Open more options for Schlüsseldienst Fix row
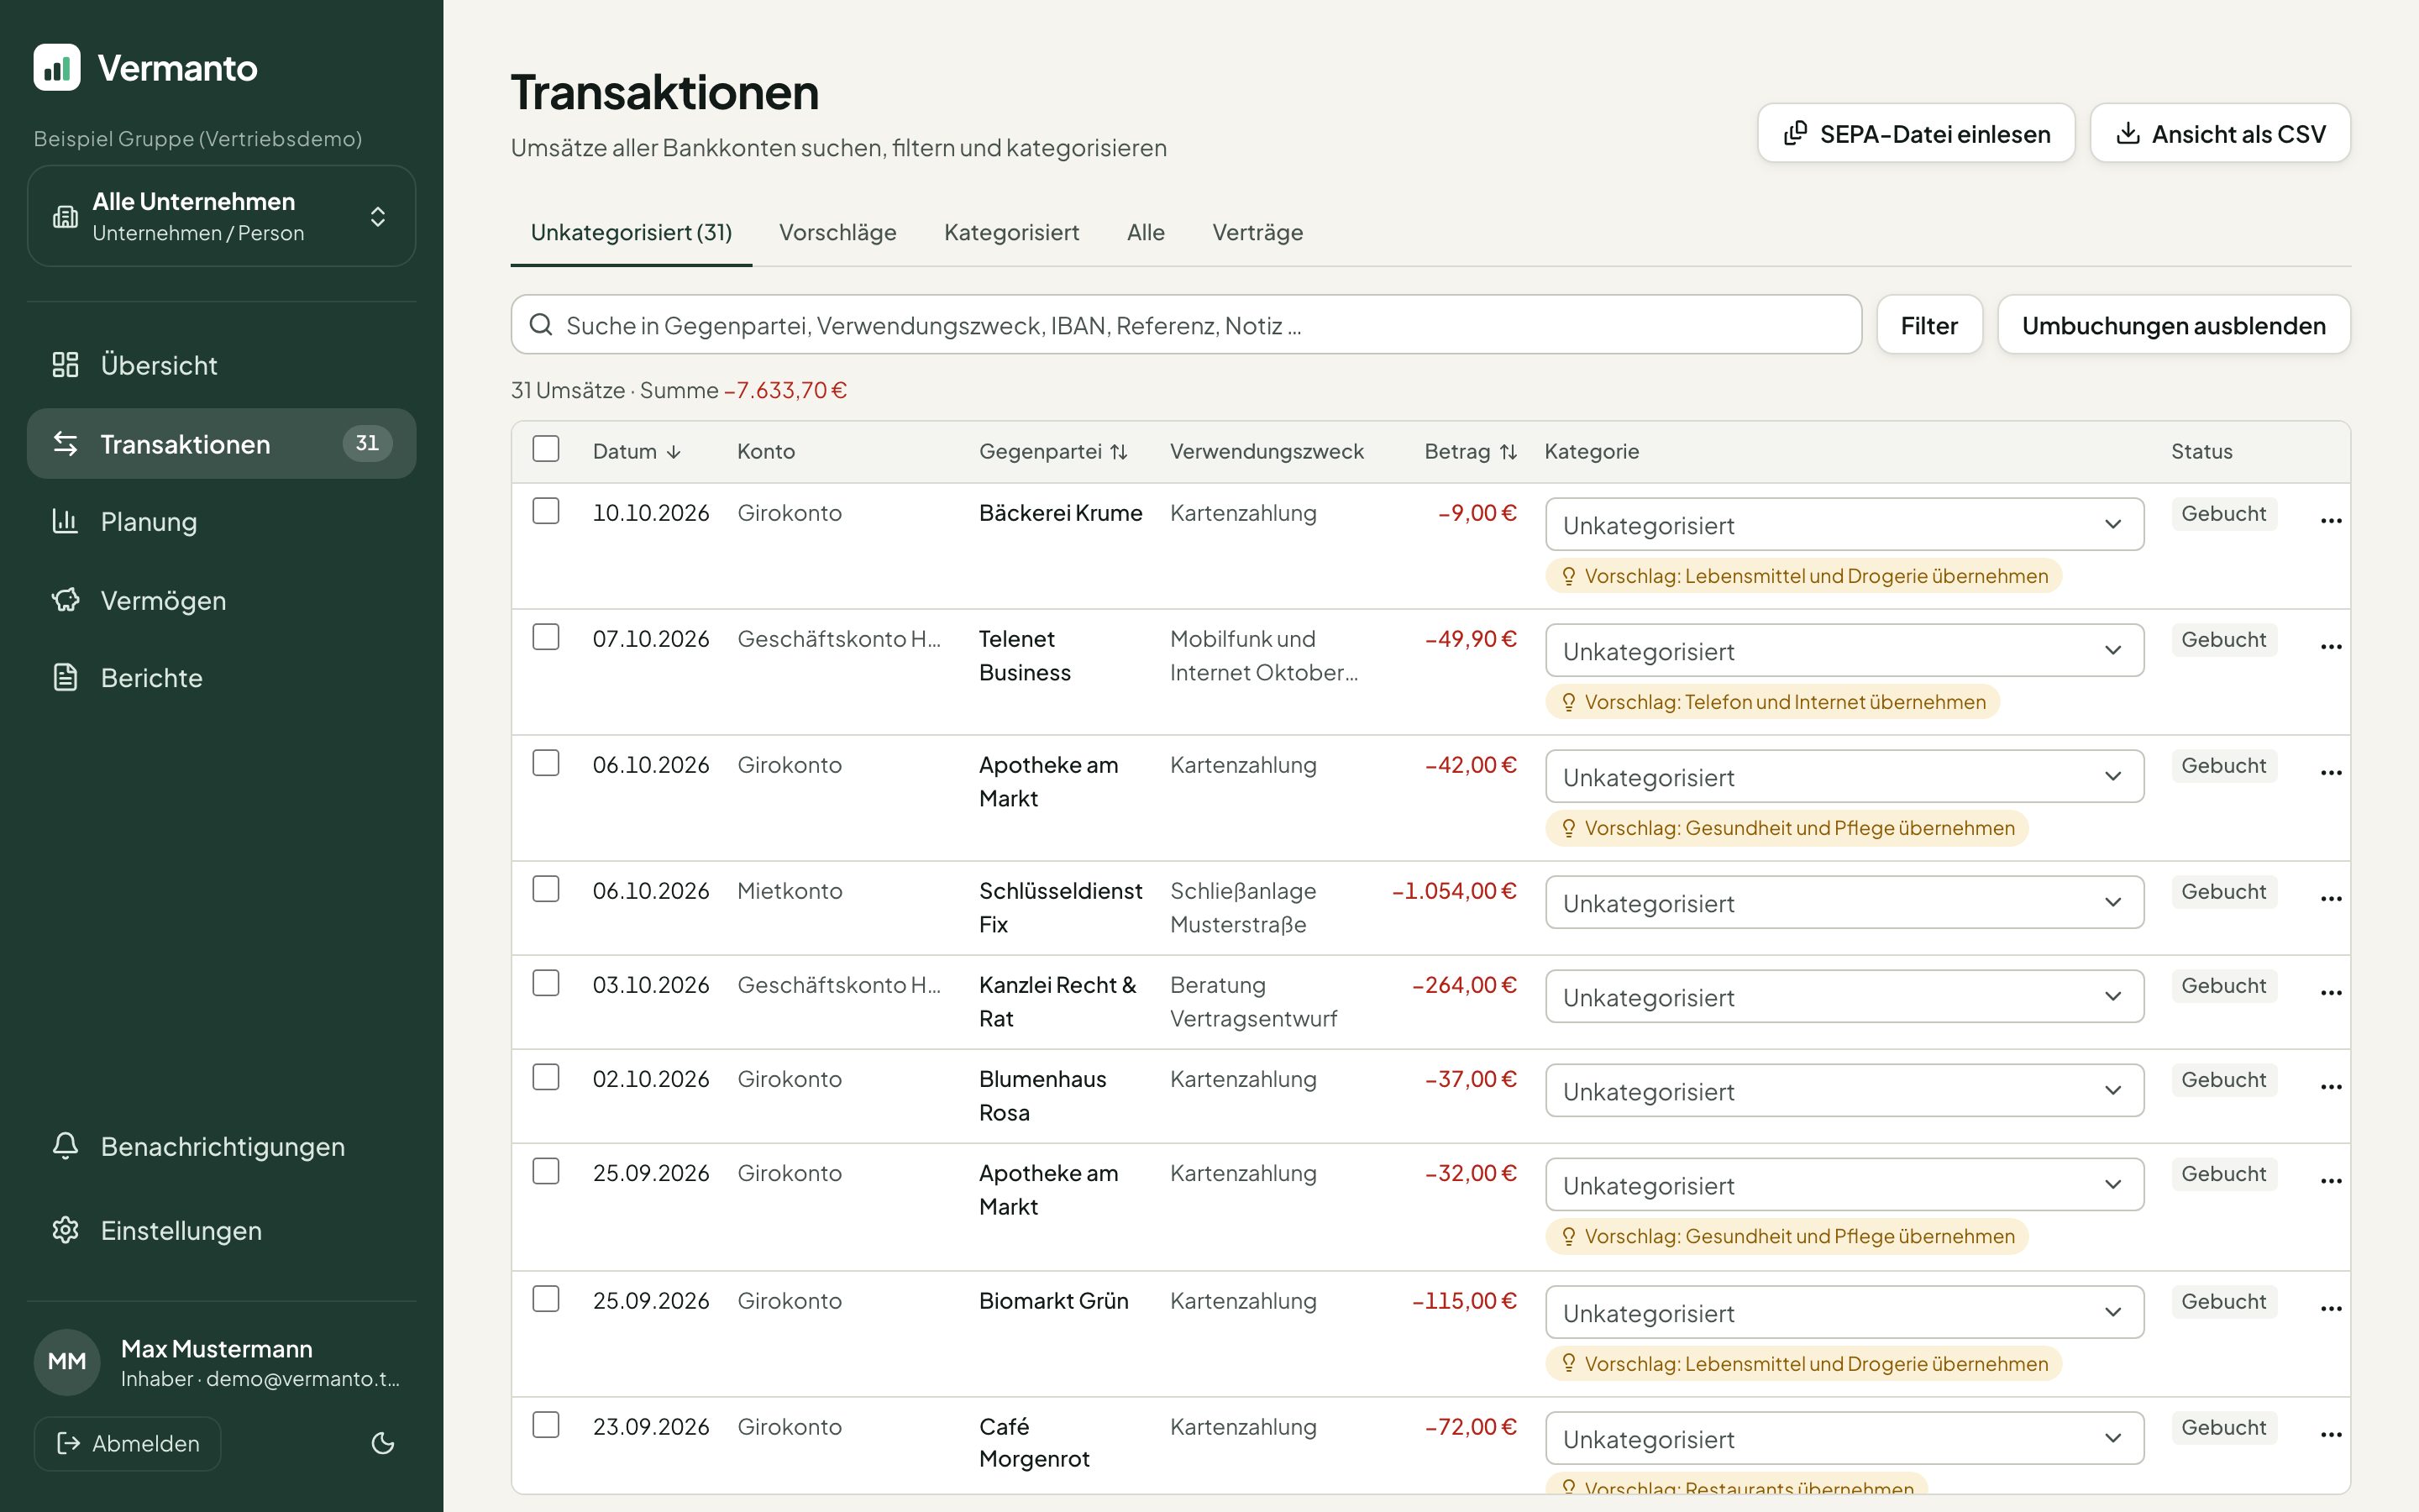Viewport: 2419px width, 1512px height. point(2331,899)
